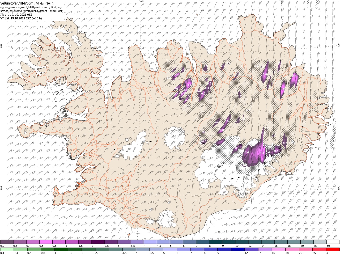
Task: Click the Veðurstofan/HM750m title text
Action: point(17,3)
